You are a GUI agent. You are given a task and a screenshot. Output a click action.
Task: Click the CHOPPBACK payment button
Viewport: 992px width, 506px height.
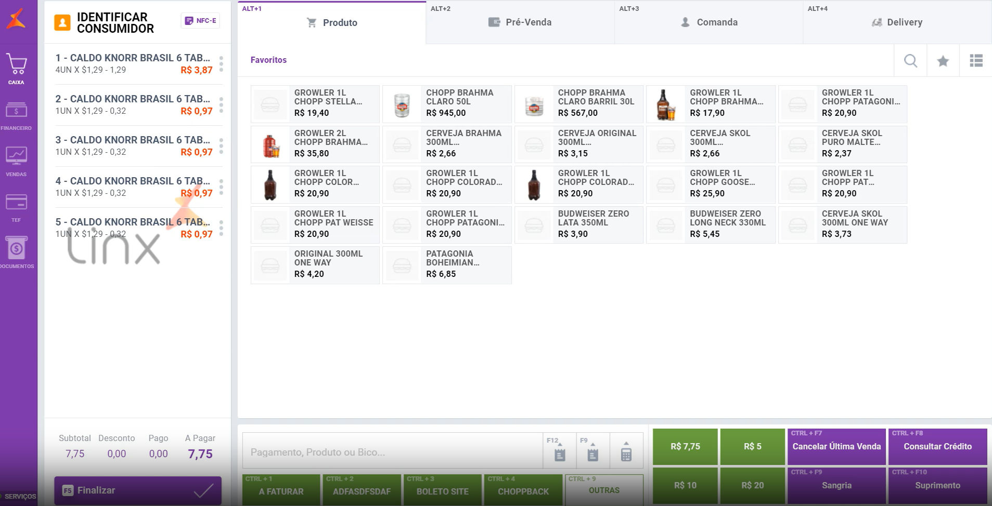click(x=523, y=490)
